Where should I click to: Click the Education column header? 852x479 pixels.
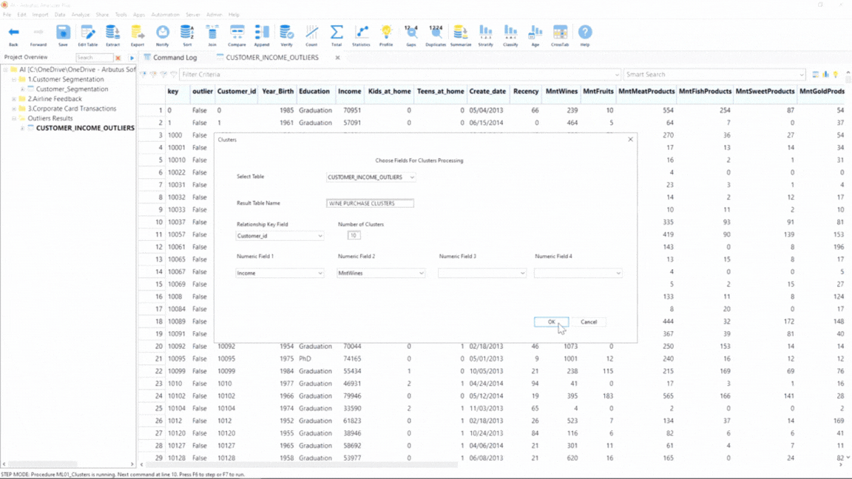point(314,91)
